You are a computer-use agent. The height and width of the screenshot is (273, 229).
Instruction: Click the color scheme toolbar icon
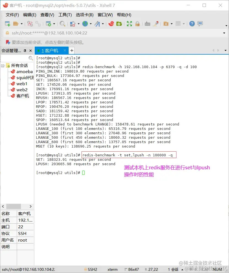tap(73, 24)
